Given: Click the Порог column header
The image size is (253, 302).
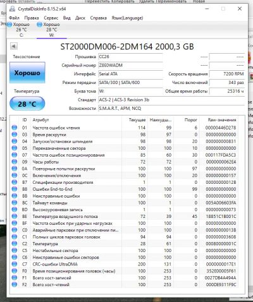Looking at the screenshot, I should 190,120.
